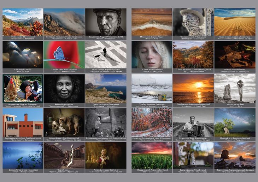Viewport: 258px width, 182px height.
Task: Open the desert sand dunes photo
Action: pos(235,22)
